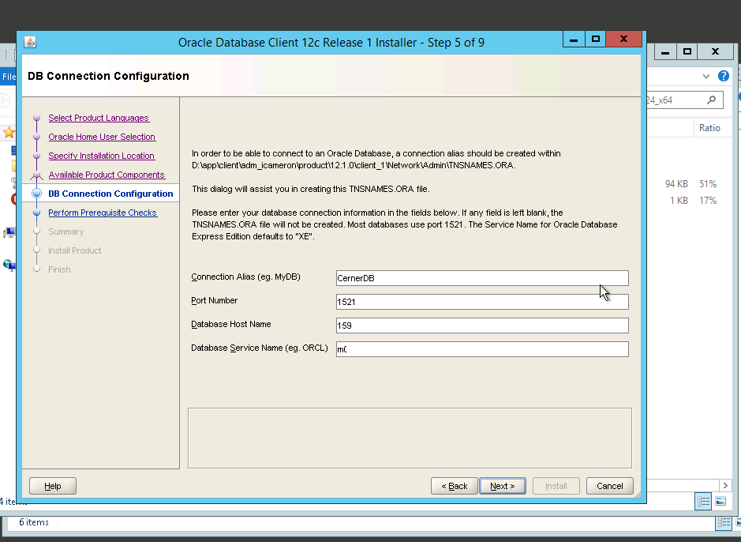Focus the Connection Alias text field

(481, 278)
